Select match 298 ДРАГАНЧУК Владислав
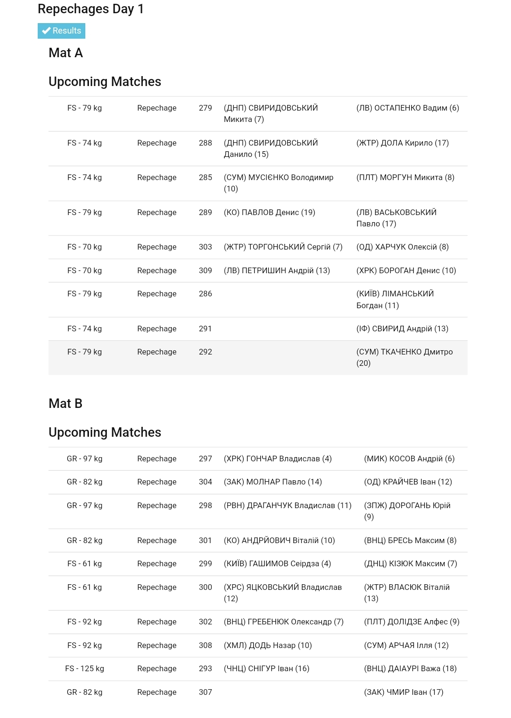The width and height of the screenshot is (511, 718). tap(258, 511)
